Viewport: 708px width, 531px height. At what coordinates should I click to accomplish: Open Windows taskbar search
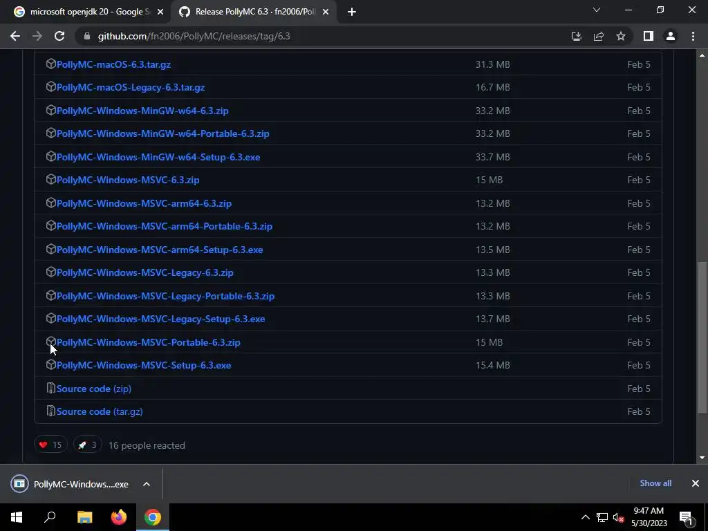[50, 517]
